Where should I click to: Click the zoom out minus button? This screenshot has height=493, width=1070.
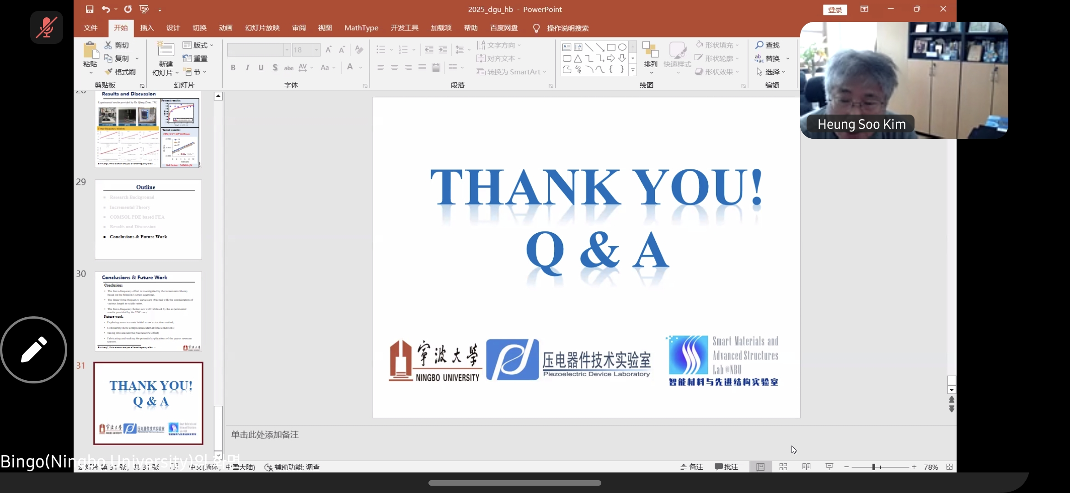coord(846,467)
